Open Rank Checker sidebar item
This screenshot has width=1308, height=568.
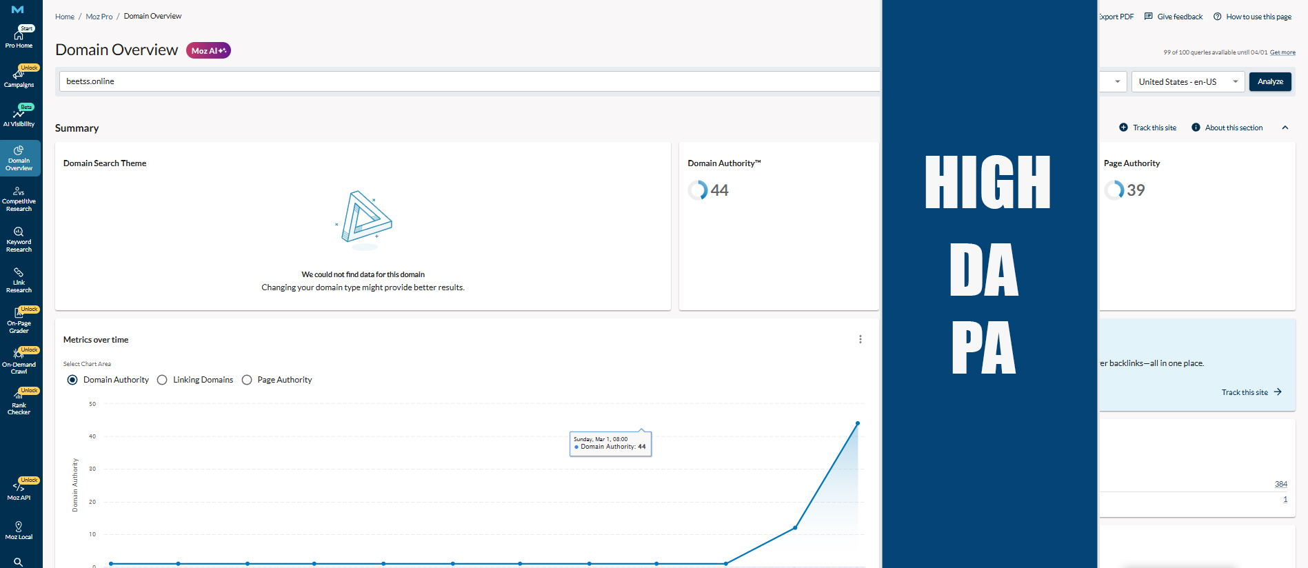[19, 402]
